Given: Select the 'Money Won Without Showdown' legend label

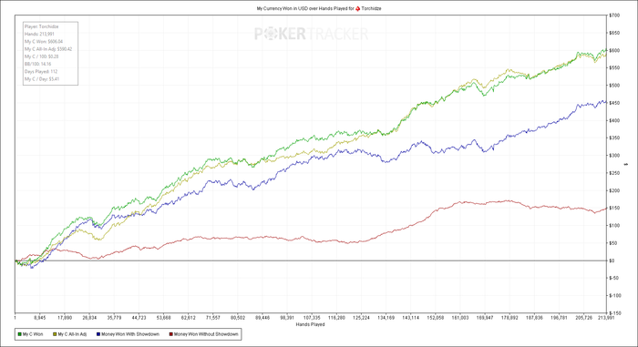Looking at the screenshot, I should 206,334.
